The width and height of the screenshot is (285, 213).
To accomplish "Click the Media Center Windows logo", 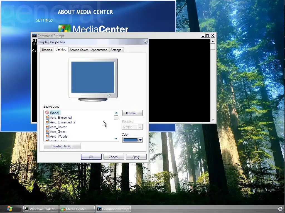I will (64, 29).
